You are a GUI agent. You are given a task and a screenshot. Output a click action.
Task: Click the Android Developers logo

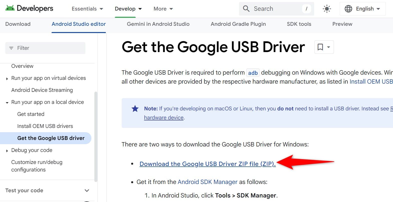[x=29, y=9]
